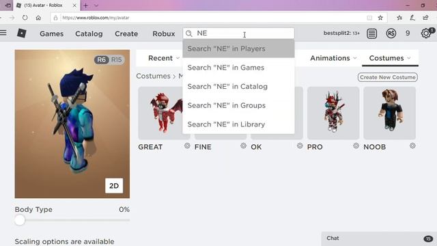Click the NOOB costume gear icon

[412, 146]
